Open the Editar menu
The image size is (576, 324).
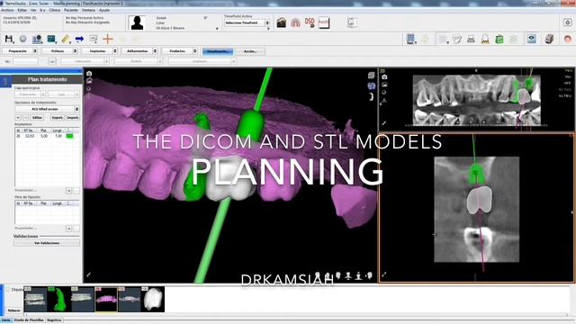pyautogui.click(x=22, y=10)
